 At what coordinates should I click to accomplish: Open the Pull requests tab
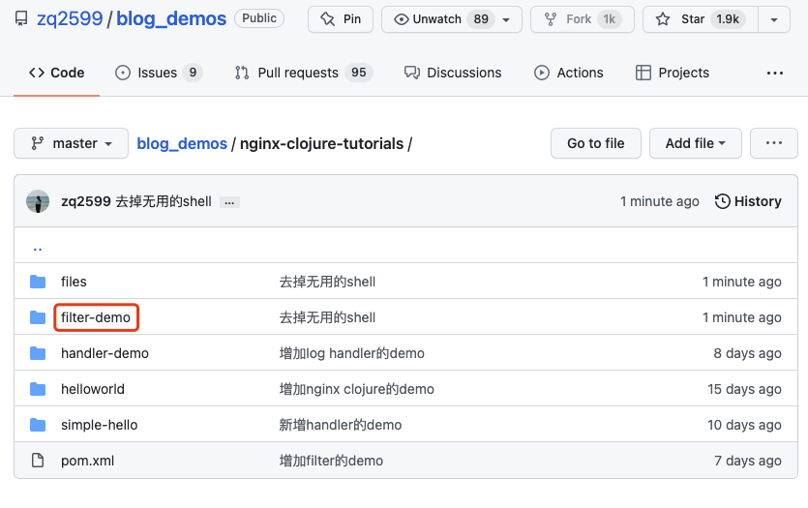[x=302, y=73]
